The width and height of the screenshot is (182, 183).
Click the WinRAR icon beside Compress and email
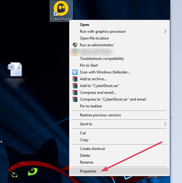coord(75,93)
